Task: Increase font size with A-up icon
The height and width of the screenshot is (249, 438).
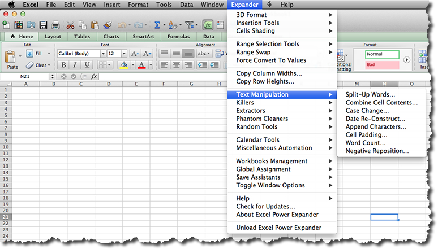Action: click(135, 54)
